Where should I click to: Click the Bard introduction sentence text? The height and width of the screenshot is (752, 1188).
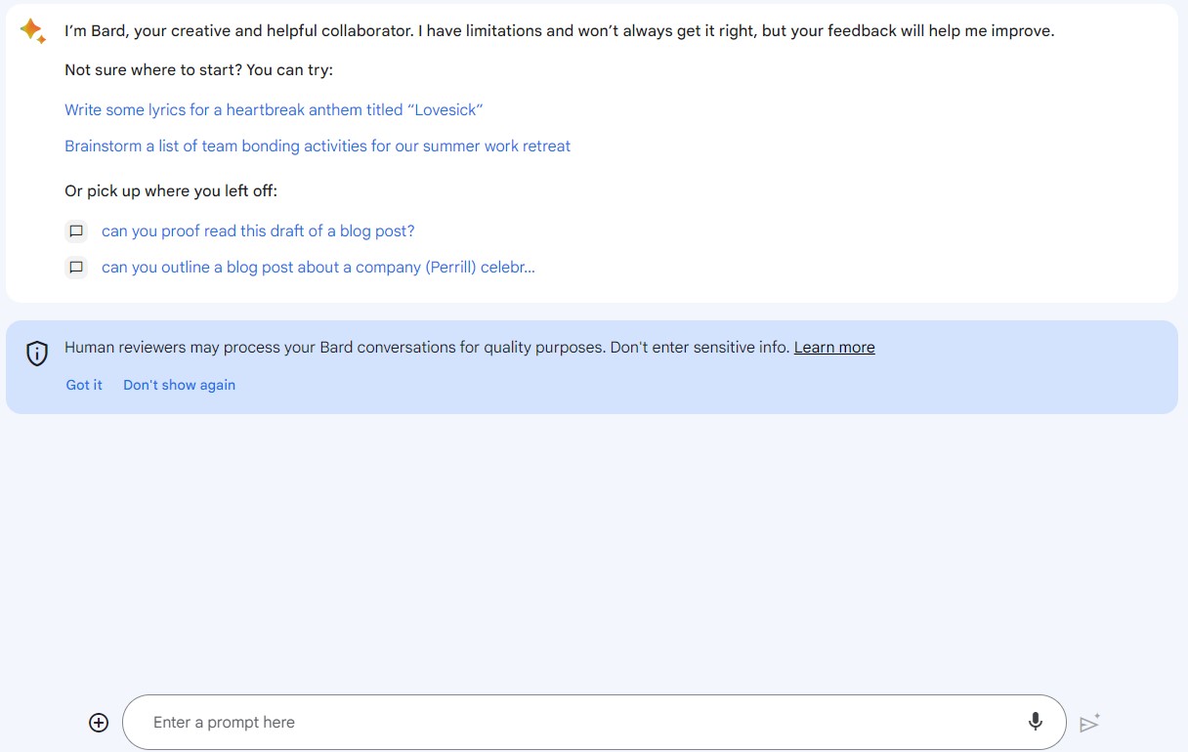tap(560, 31)
